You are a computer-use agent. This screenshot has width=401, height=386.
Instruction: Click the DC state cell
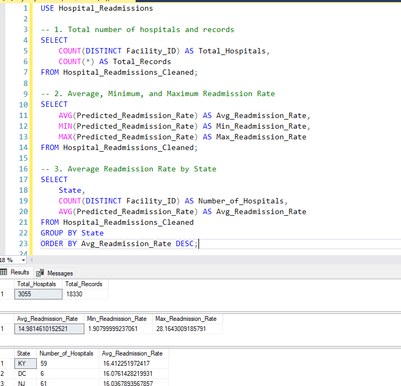pos(25,374)
